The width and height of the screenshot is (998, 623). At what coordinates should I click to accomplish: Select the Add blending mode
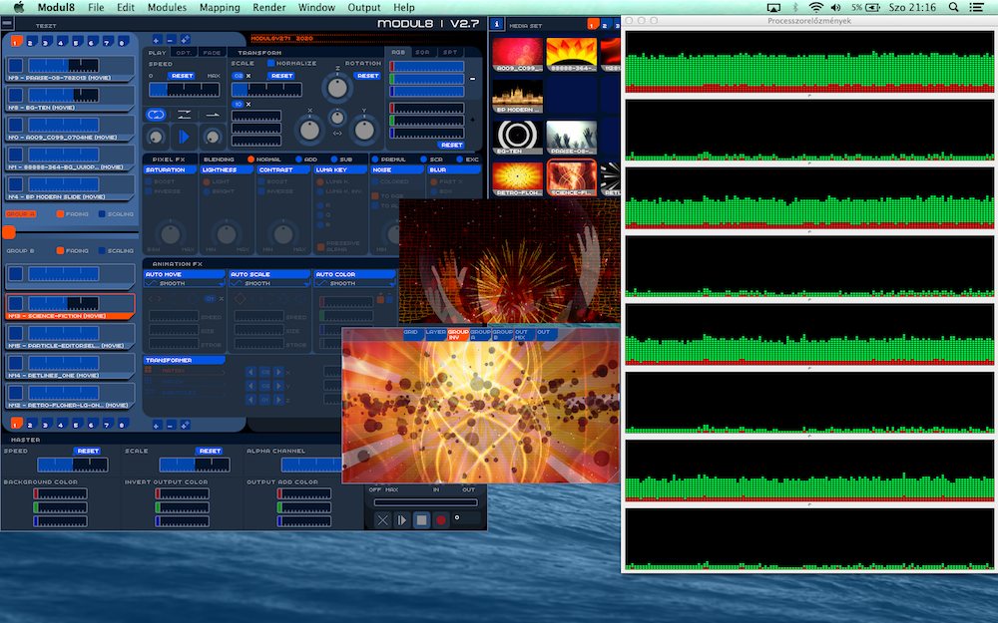tap(298, 158)
